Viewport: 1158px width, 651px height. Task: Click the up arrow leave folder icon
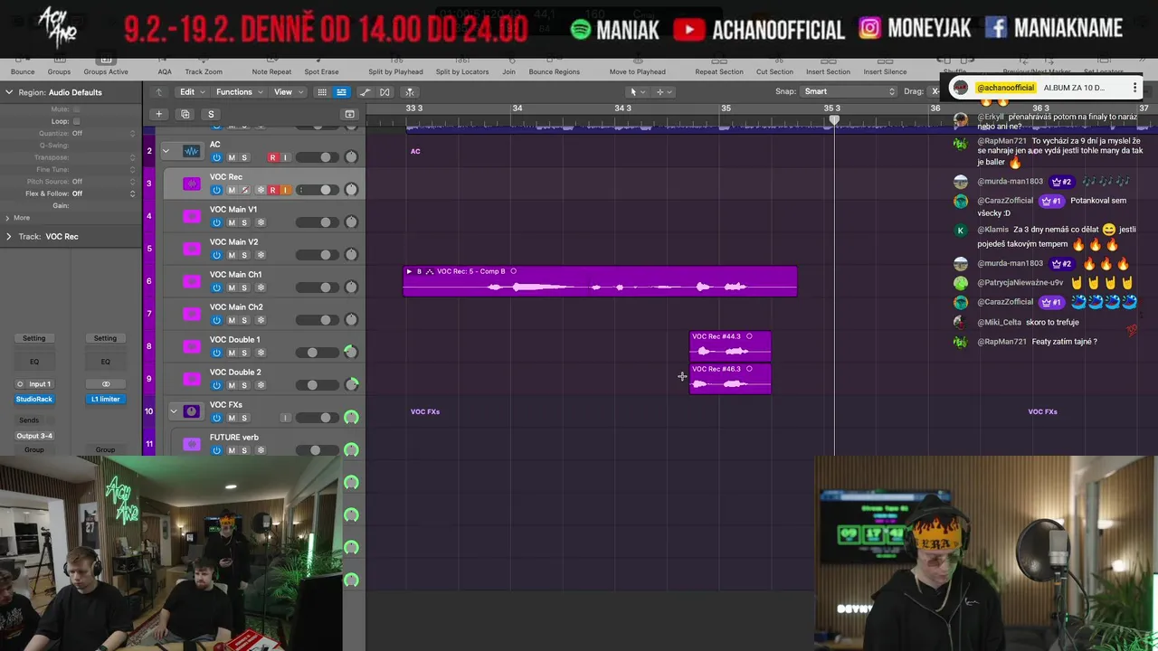[158, 92]
